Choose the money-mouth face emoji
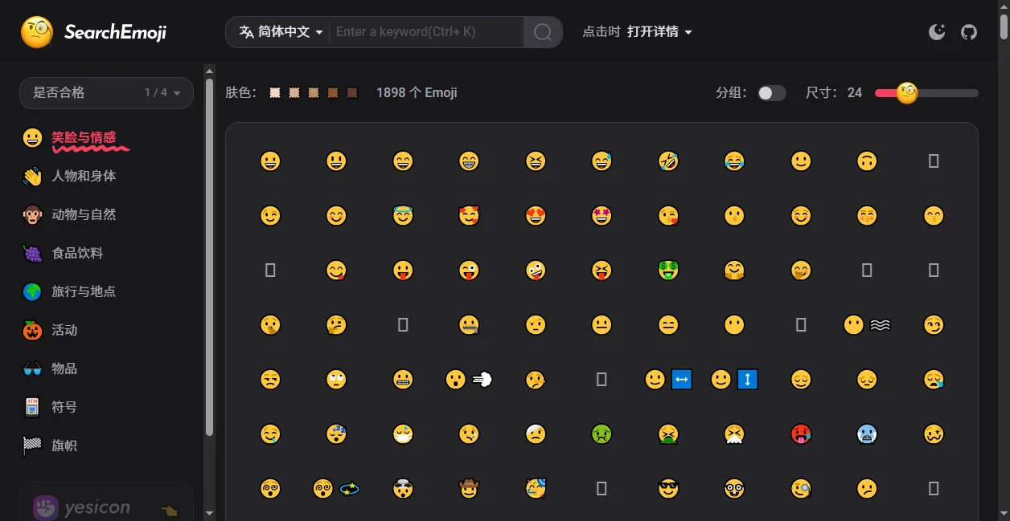 pyautogui.click(x=667, y=271)
